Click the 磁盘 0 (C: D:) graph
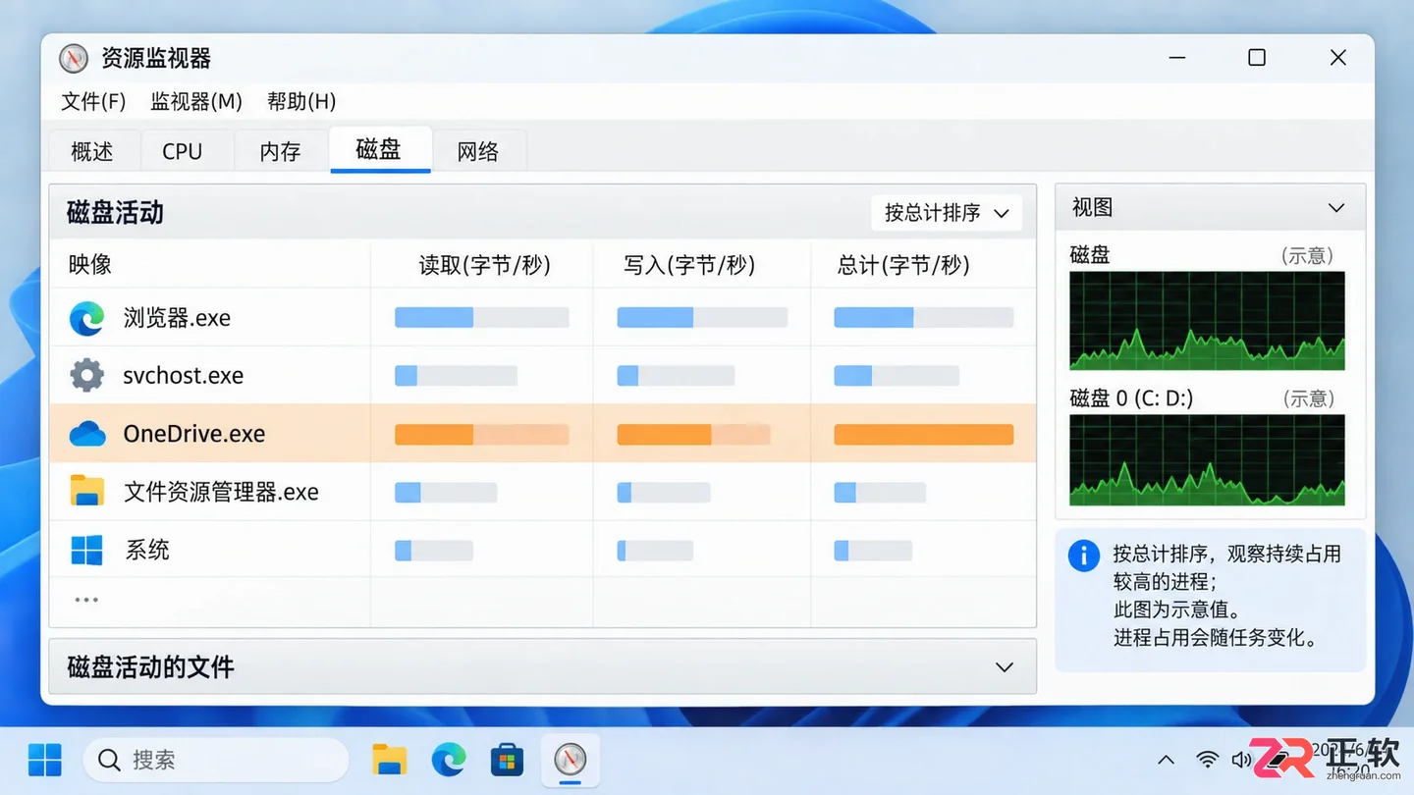The width and height of the screenshot is (1414, 795). pyautogui.click(x=1207, y=459)
